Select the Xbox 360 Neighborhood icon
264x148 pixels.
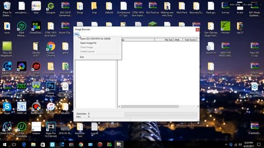click(7, 49)
